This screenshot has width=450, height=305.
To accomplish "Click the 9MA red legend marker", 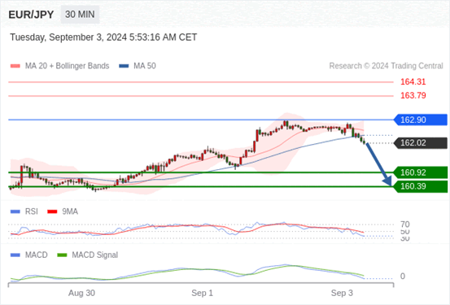I will click(x=52, y=211).
